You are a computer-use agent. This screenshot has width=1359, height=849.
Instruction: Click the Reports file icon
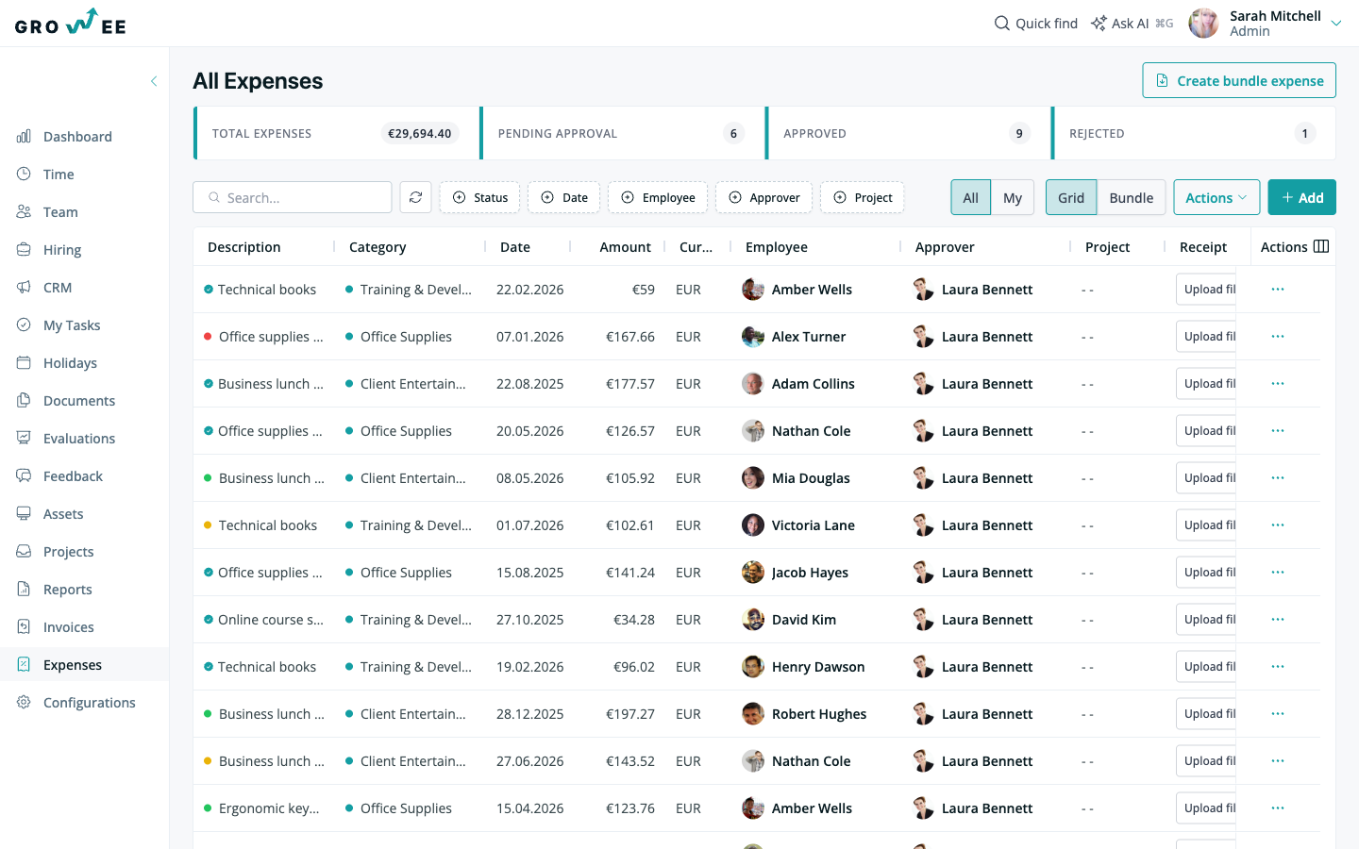[24, 590]
